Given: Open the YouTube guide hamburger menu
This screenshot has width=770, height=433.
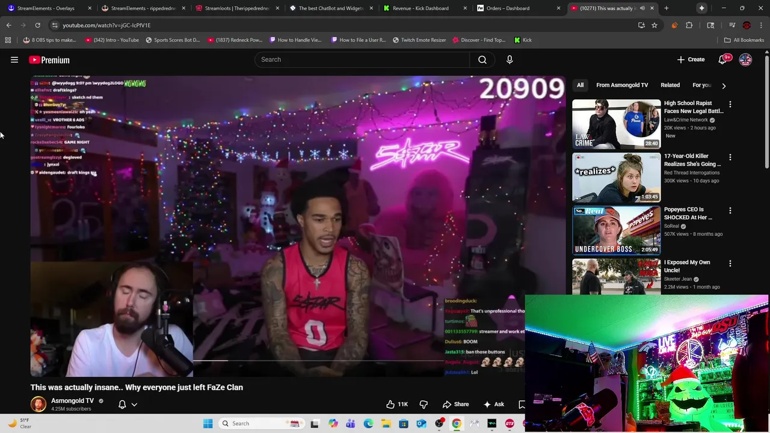Looking at the screenshot, I should pos(14,60).
